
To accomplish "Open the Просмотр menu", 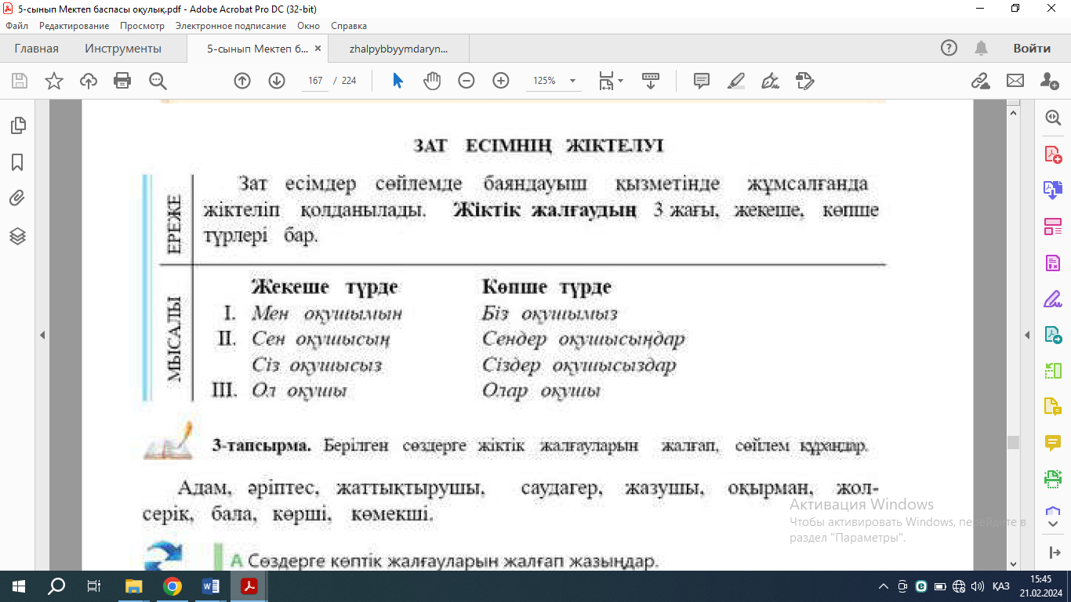I will click(x=142, y=26).
